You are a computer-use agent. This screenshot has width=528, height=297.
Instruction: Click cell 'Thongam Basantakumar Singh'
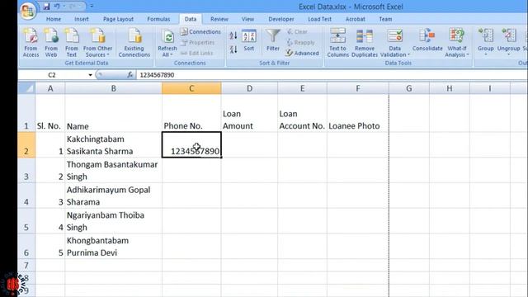point(114,170)
